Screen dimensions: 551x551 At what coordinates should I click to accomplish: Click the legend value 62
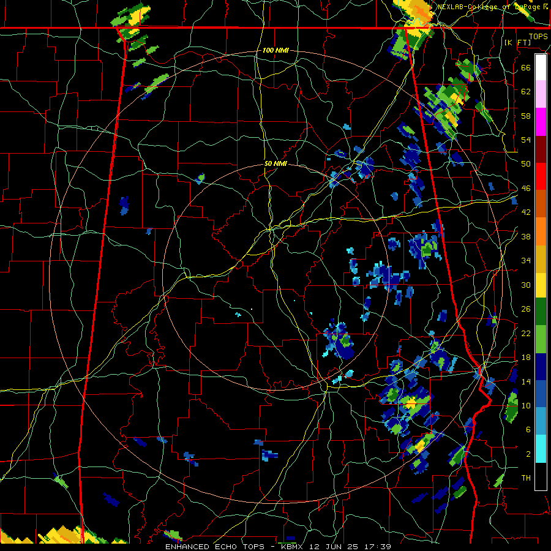click(x=526, y=91)
